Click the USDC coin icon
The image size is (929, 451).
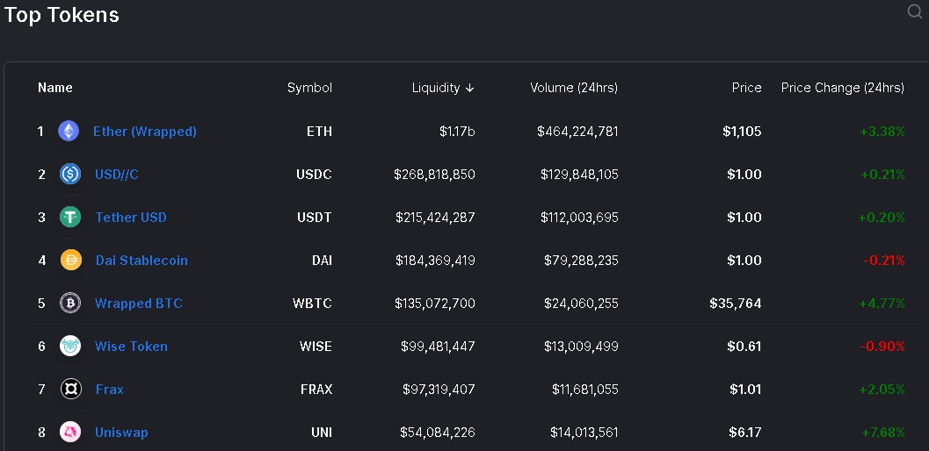70,174
